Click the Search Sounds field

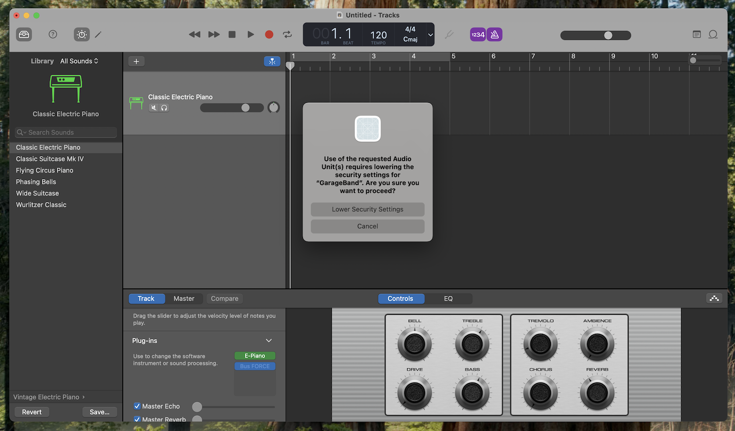[66, 132]
